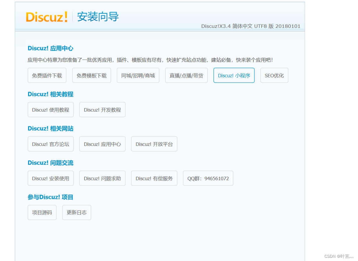Click the Discuz!X3.4 简体中文 UTF8 版 version text

pyautogui.click(x=251, y=26)
